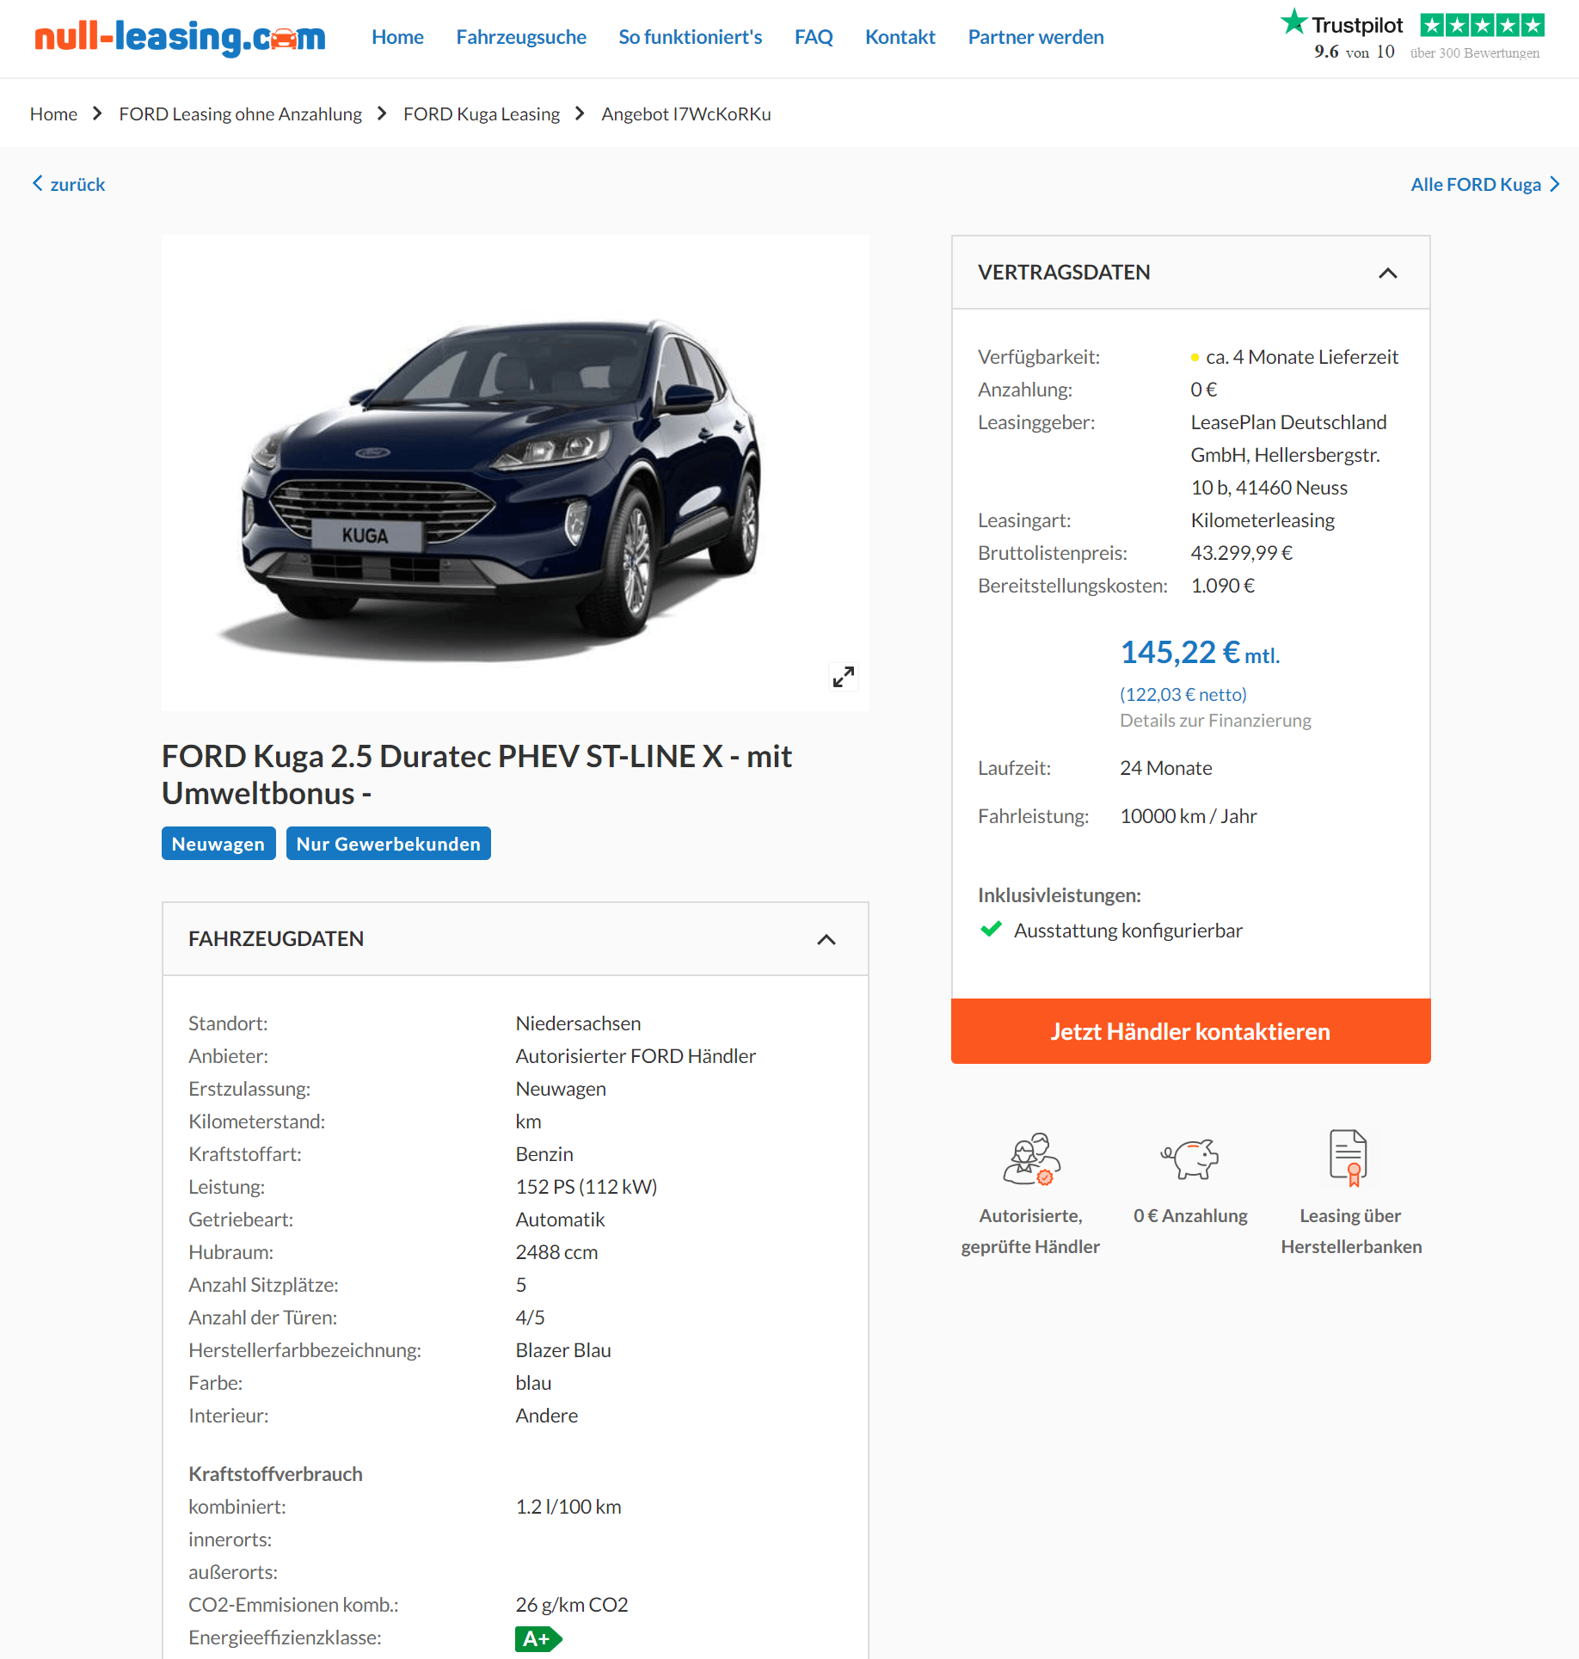
Task: Click the leasing certificate document icon
Action: pos(1349,1158)
